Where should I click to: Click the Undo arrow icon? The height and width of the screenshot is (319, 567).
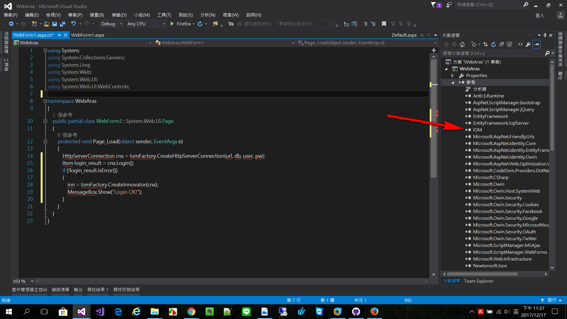click(x=73, y=24)
